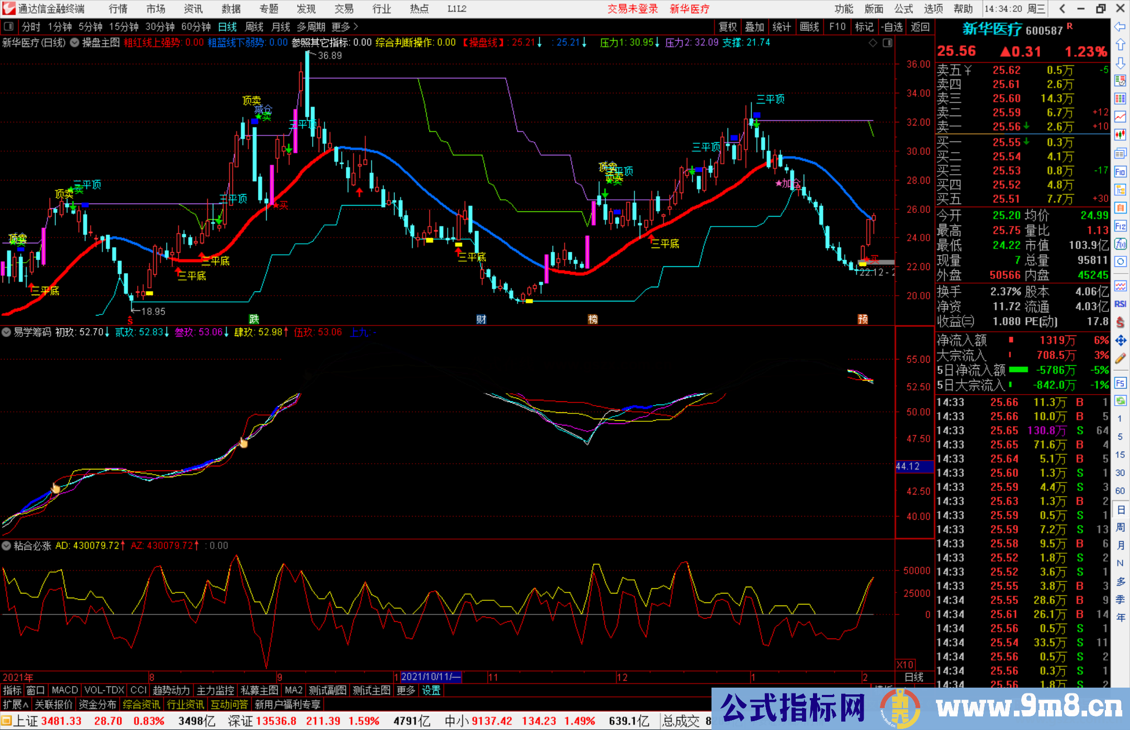Screen dimensions: 1130x730
Task: Select the pencil drawing tool icon
Action: [x=1120, y=359]
